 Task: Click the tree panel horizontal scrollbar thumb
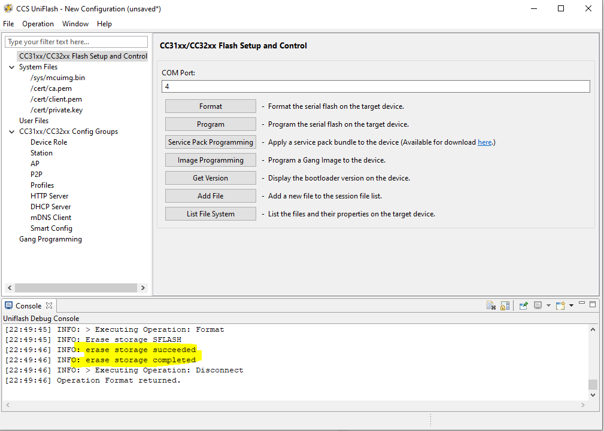(x=76, y=288)
